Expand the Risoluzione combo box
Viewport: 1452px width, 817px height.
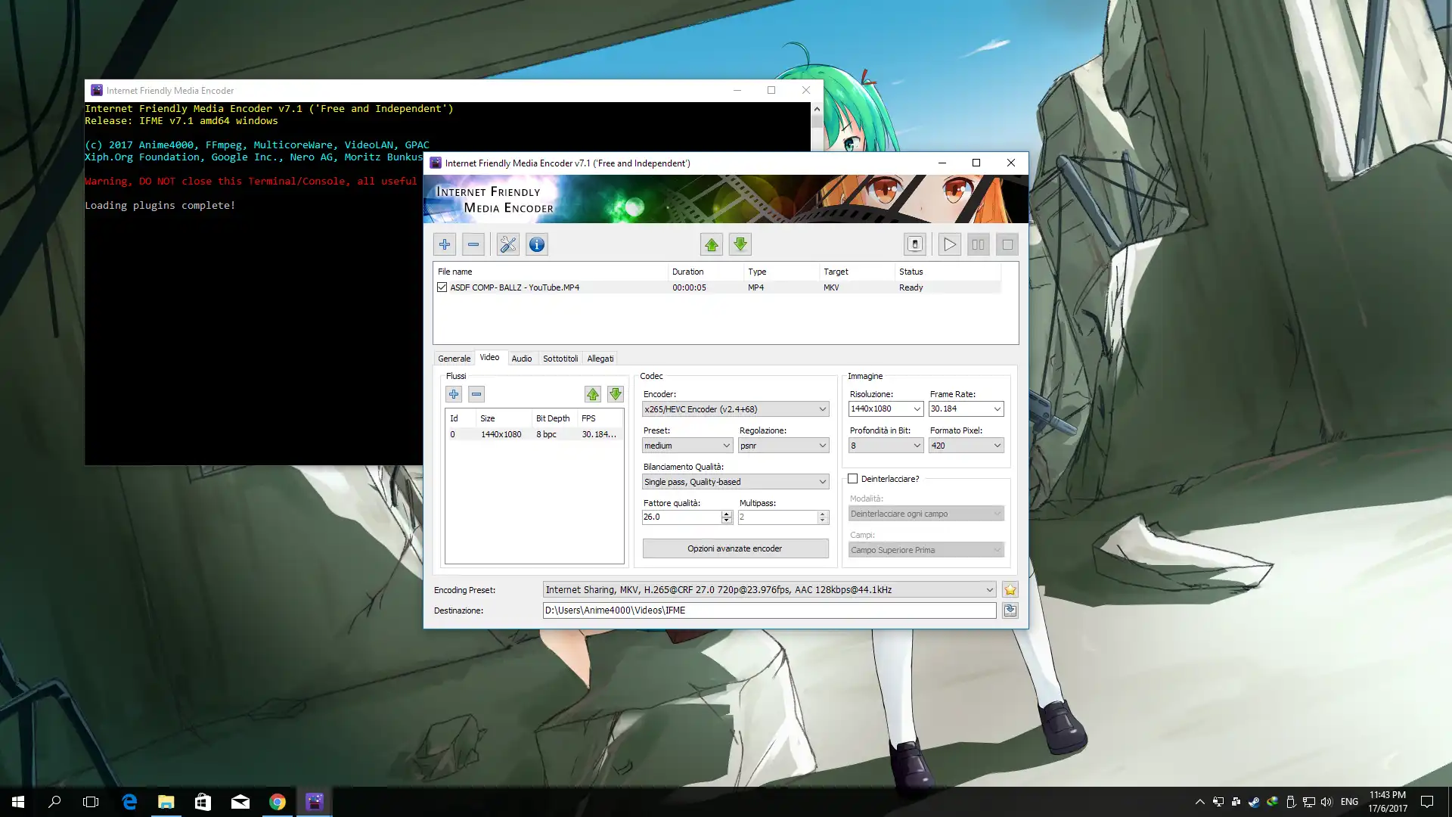pyautogui.click(x=917, y=409)
